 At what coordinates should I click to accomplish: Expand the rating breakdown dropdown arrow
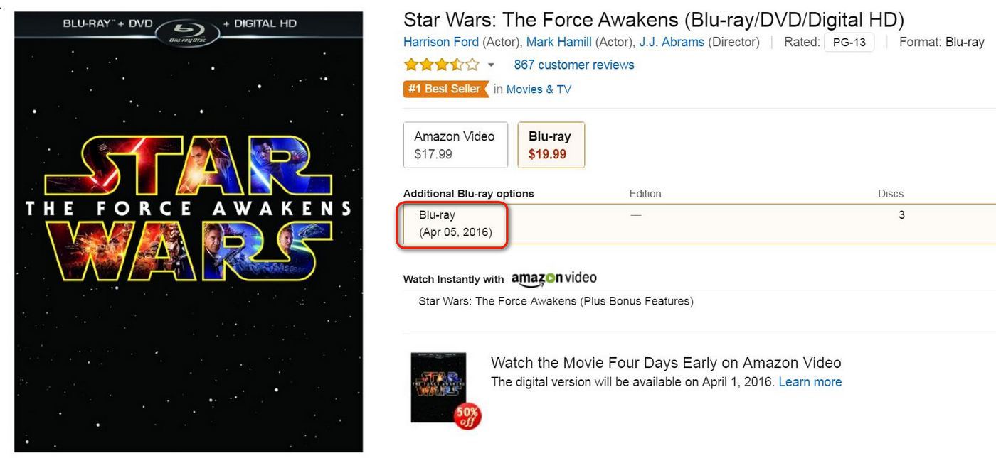[491, 65]
